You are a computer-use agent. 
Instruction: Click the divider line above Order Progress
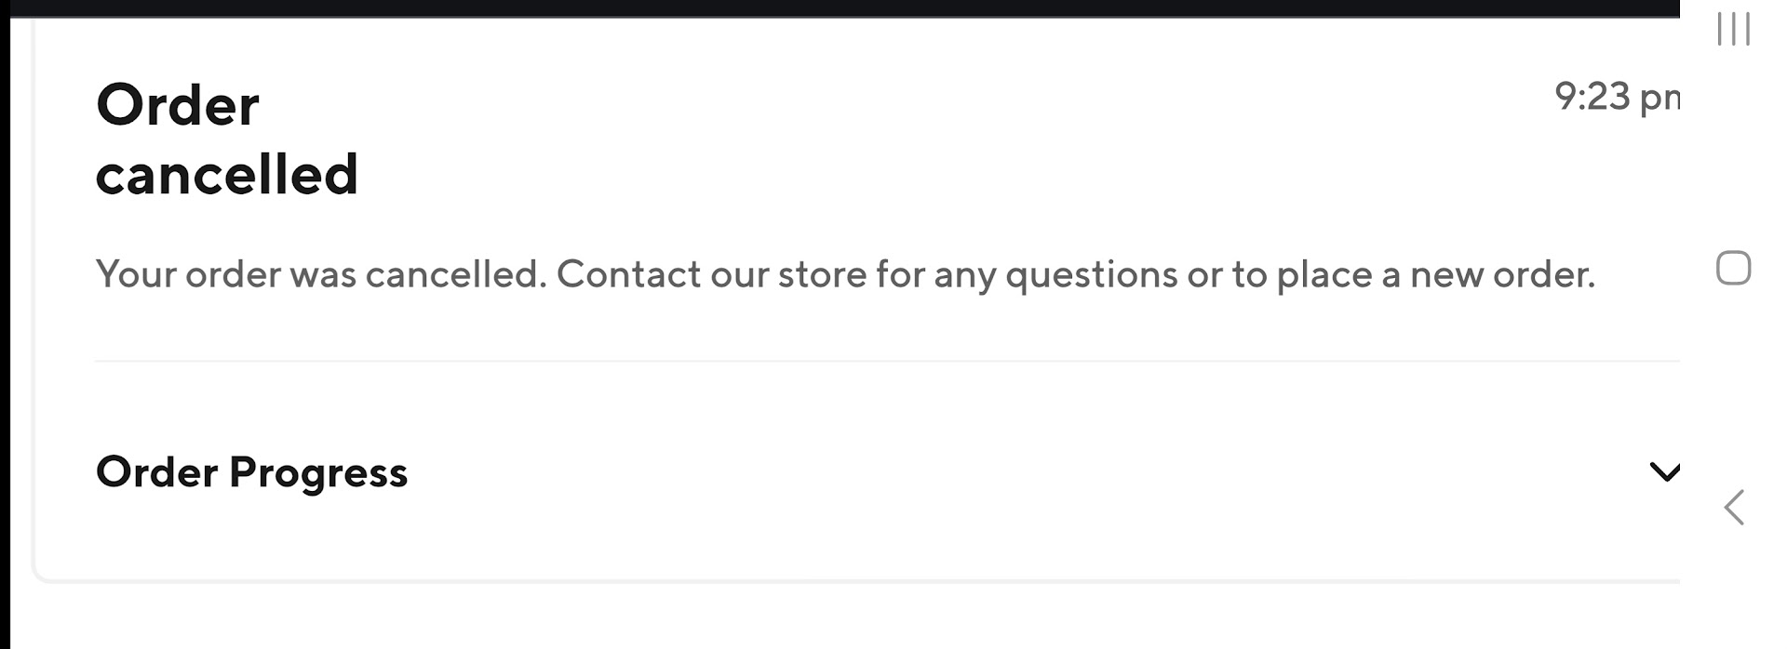tap(884, 361)
